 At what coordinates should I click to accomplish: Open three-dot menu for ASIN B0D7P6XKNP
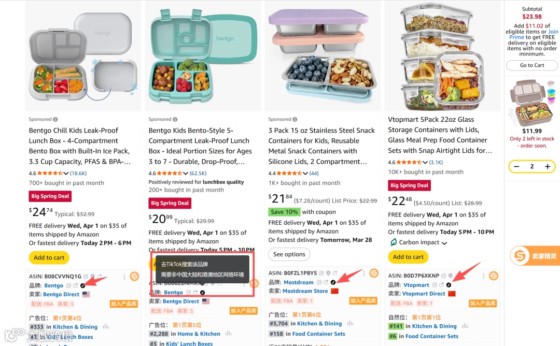click(x=484, y=276)
